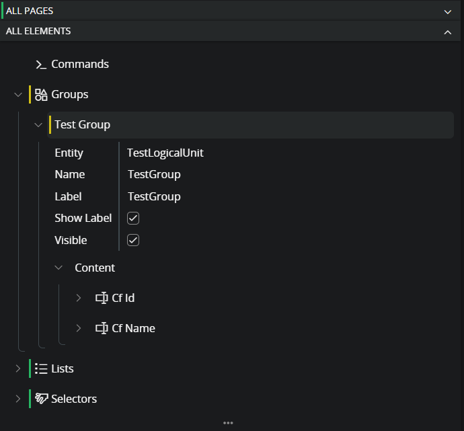Click the Selectors icon
Screen dimensions: 464x431
click(41, 399)
